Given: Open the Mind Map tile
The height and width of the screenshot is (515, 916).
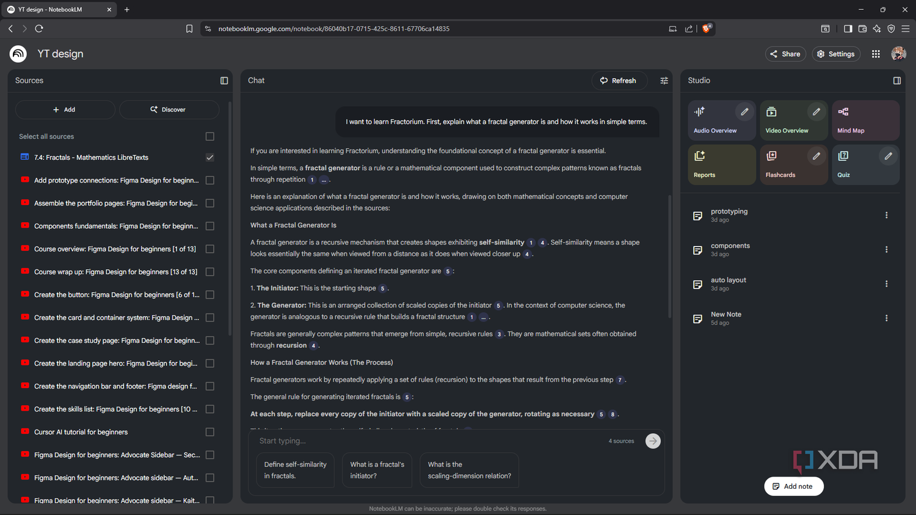Looking at the screenshot, I should (865, 120).
